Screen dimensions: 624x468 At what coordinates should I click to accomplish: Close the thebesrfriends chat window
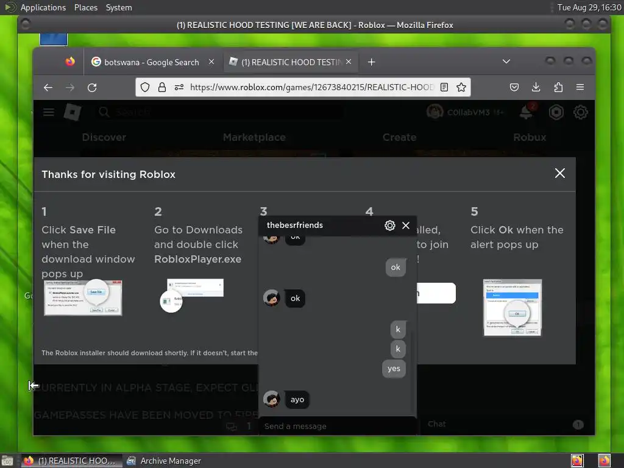pyautogui.click(x=406, y=225)
